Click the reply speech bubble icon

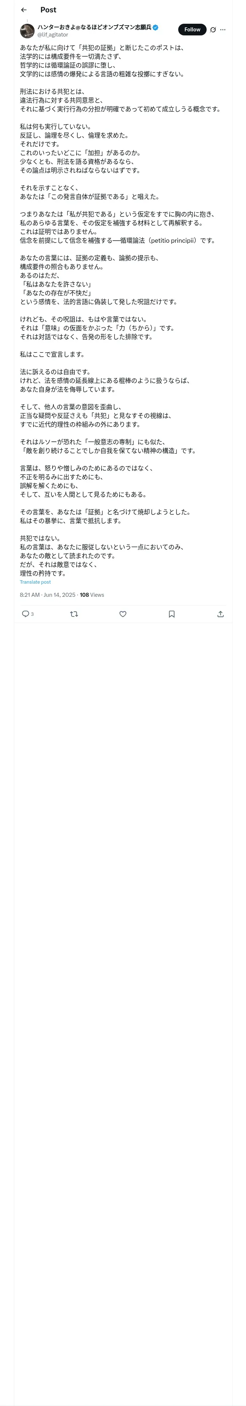(25, 614)
